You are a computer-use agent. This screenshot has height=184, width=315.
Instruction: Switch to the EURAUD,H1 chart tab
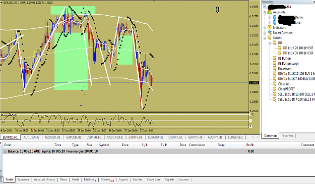[x=155, y=137]
